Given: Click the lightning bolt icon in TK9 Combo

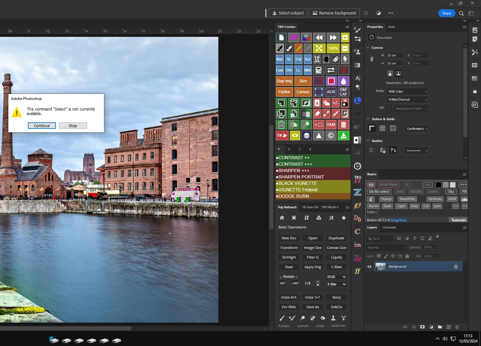Looking at the screenshot, I should click(x=345, y=59).
